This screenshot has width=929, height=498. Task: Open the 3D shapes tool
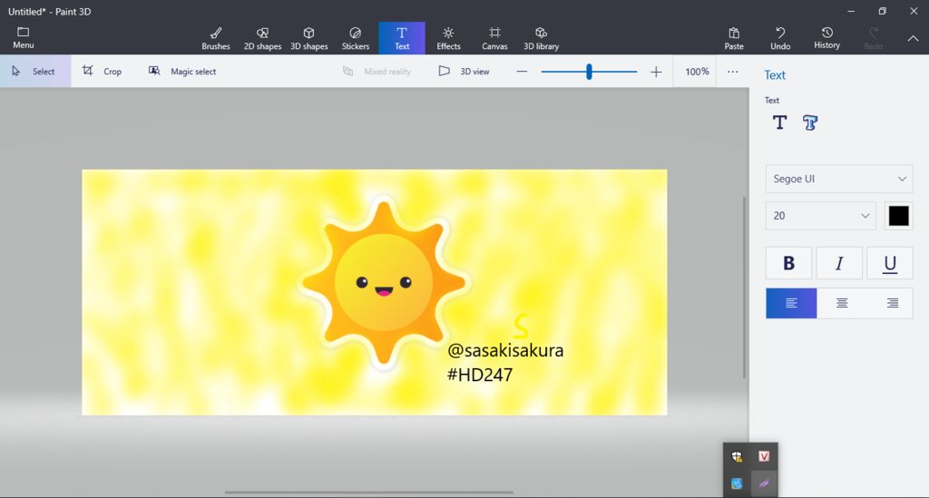(308, 38)
